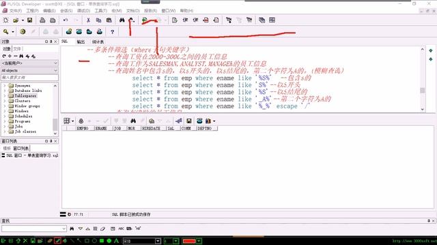Open the find text combo box dropdown
Viewport: 437px width, 245px height.
pyautogui.click(x=64, y=229)
